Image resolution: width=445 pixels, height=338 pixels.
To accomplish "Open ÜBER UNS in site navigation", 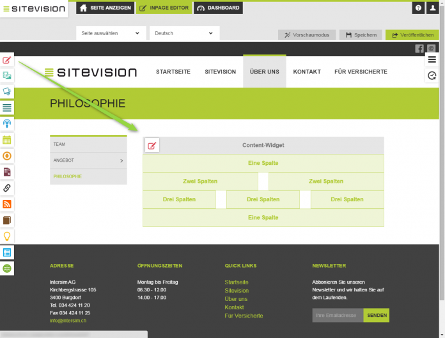I will pyautogui.click(x=265, y=72).
